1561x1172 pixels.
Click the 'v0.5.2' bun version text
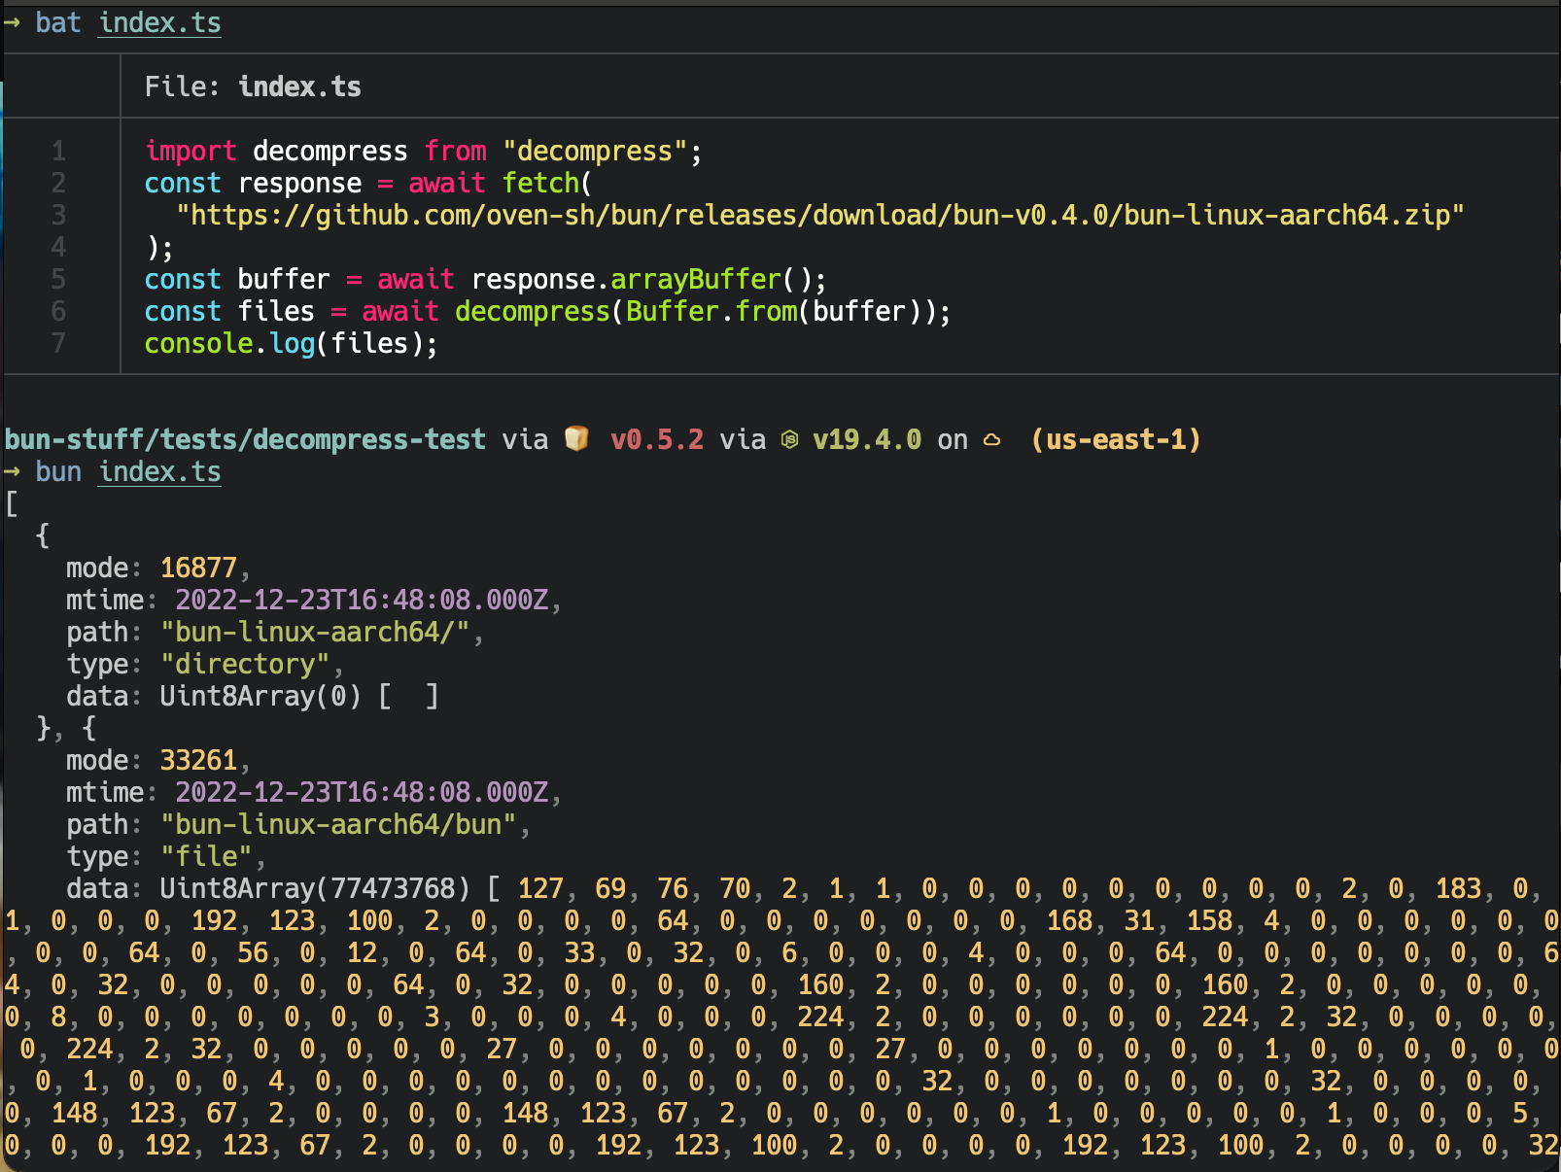pyautogui.click(x=657, y=439)
